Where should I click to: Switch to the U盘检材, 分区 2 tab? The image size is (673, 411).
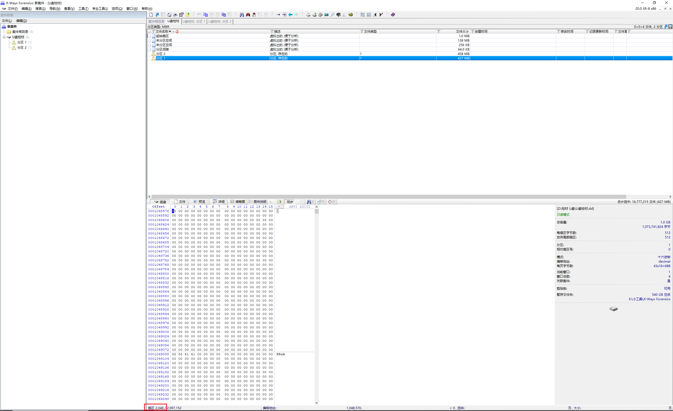coord(220,21)
